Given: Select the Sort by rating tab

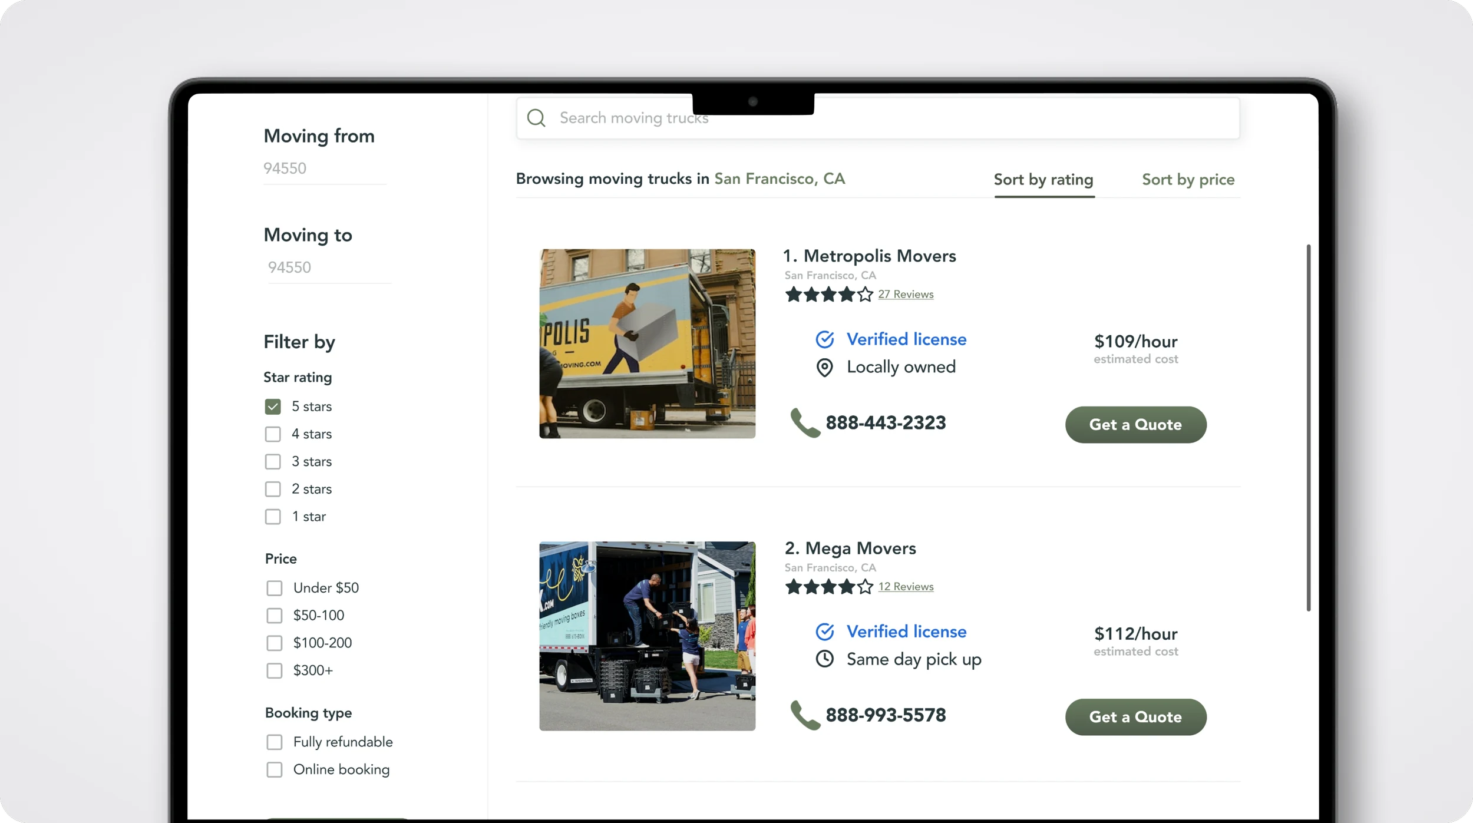Looking at the screenshot, I should pos(1043,180).
